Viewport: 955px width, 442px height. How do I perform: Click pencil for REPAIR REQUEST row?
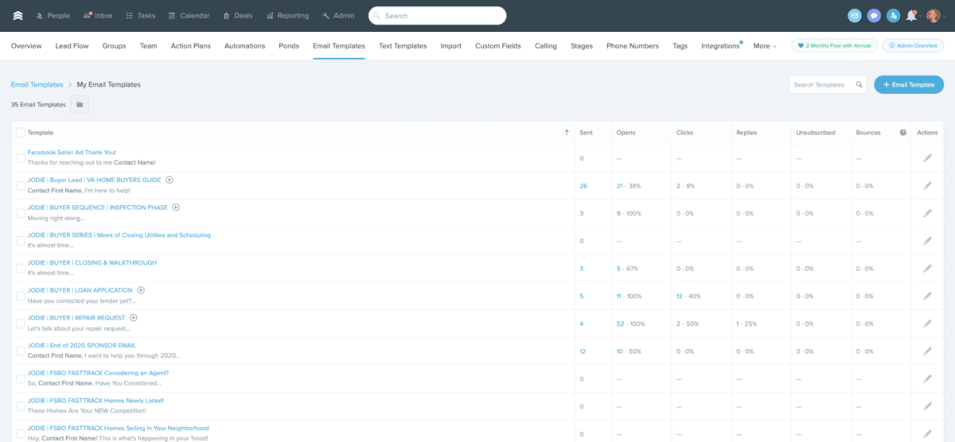tap(927, 324)
